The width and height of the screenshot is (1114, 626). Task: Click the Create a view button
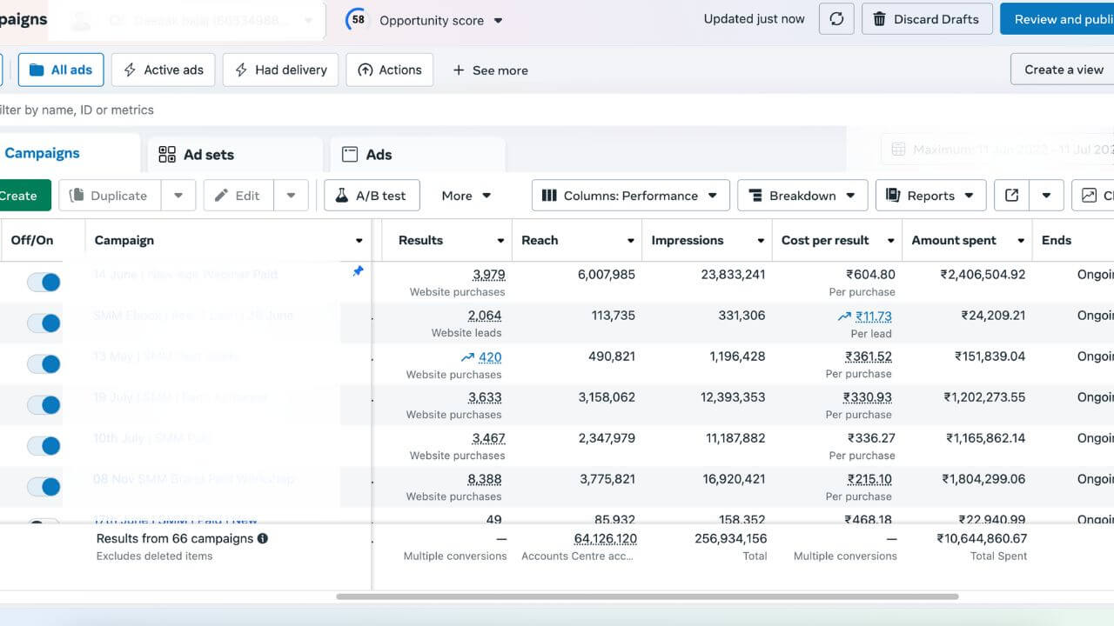(1063, 70)
